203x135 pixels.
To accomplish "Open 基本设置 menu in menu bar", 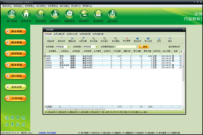I will click(x=65, y=6).
